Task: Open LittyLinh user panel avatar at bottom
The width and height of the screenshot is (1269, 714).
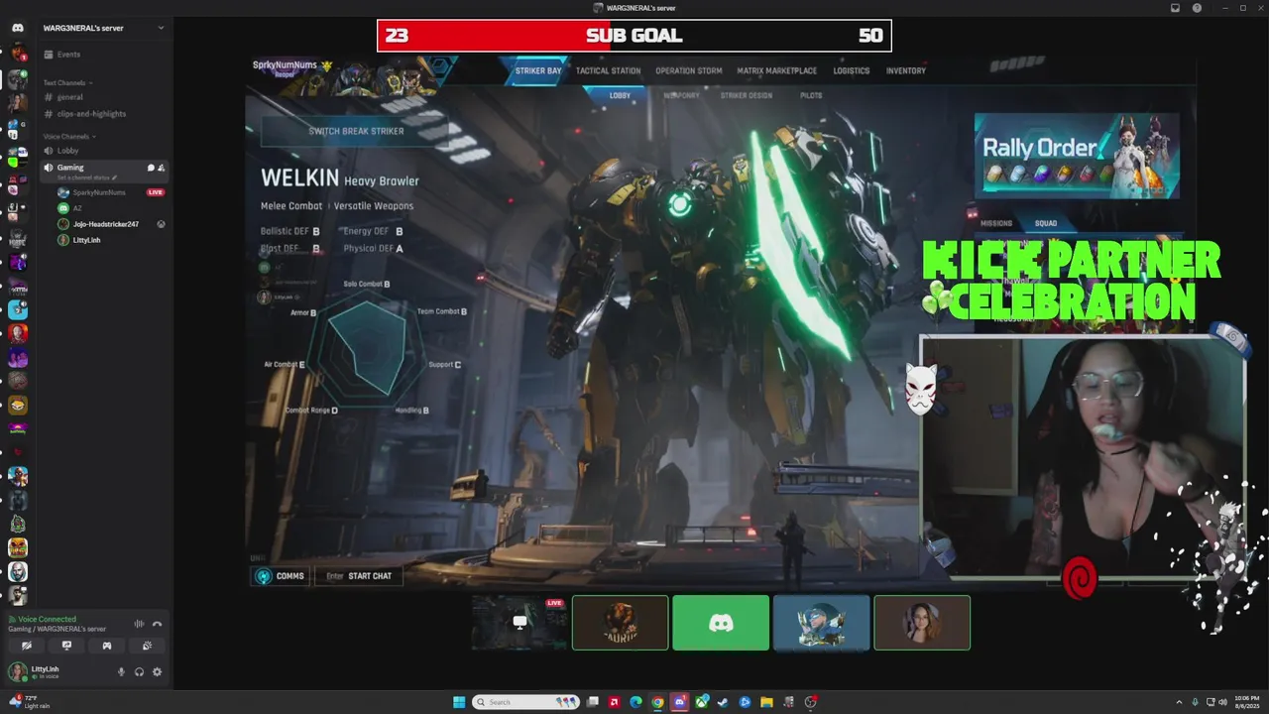Action: [18, 671]
